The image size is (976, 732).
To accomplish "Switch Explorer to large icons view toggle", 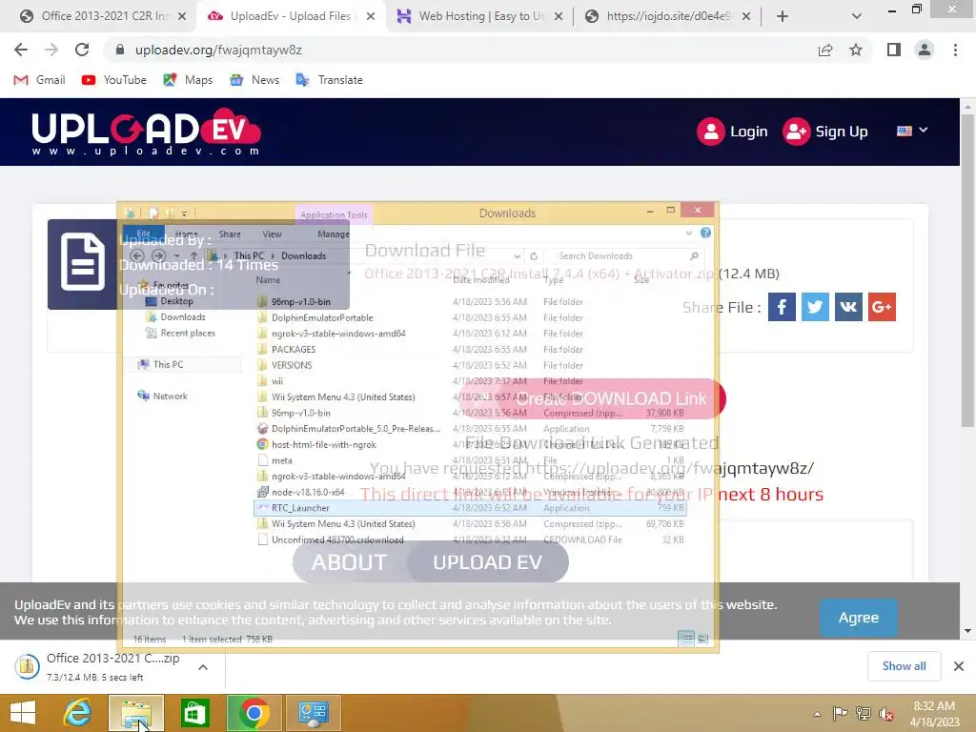I will point(702,639).
